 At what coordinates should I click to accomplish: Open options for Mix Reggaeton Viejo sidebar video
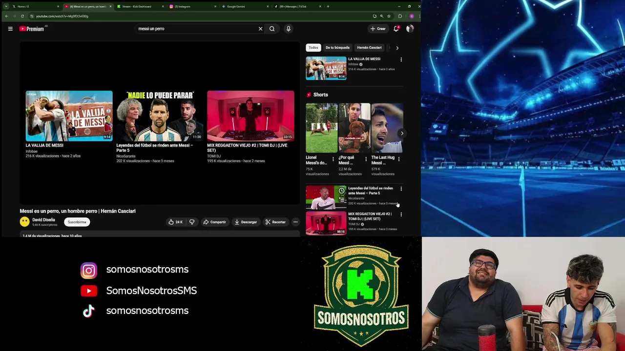(x=401, y=215)
